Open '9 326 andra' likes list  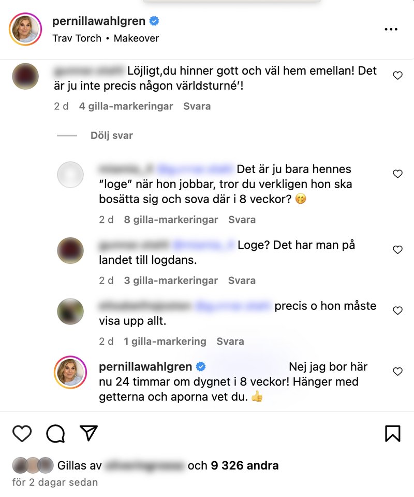245,465
